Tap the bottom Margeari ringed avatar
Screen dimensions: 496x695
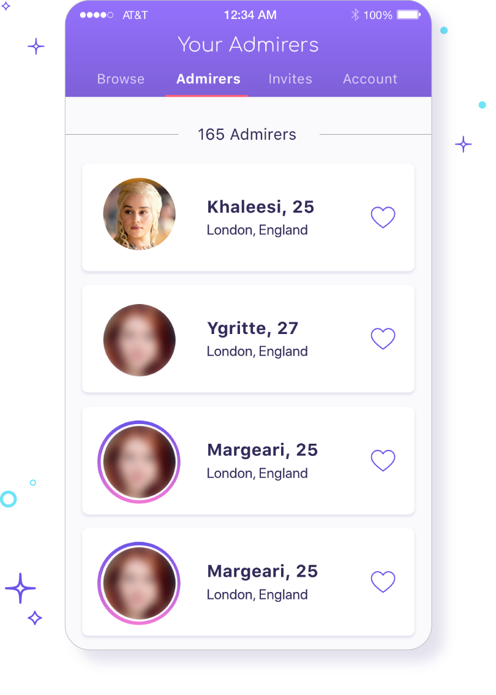[139, 583]
